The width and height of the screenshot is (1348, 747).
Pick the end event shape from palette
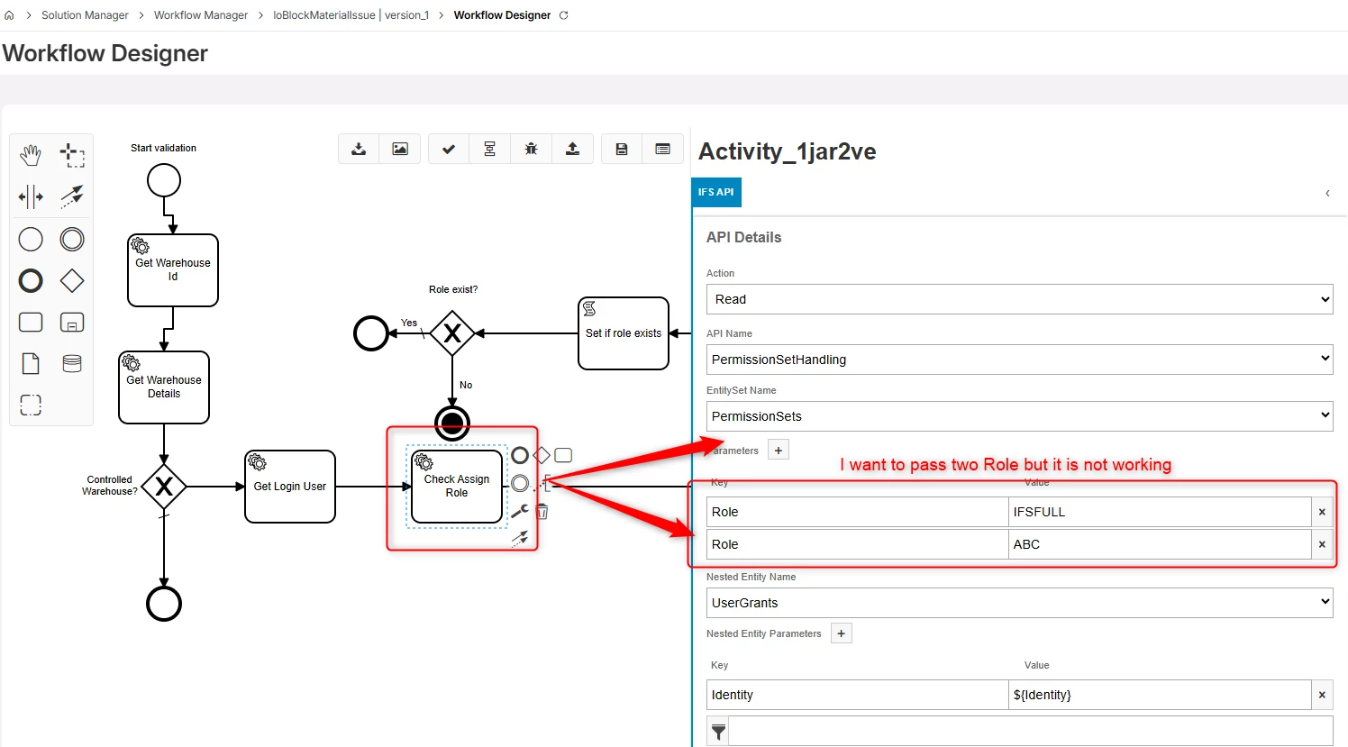(x=31, y=280)
